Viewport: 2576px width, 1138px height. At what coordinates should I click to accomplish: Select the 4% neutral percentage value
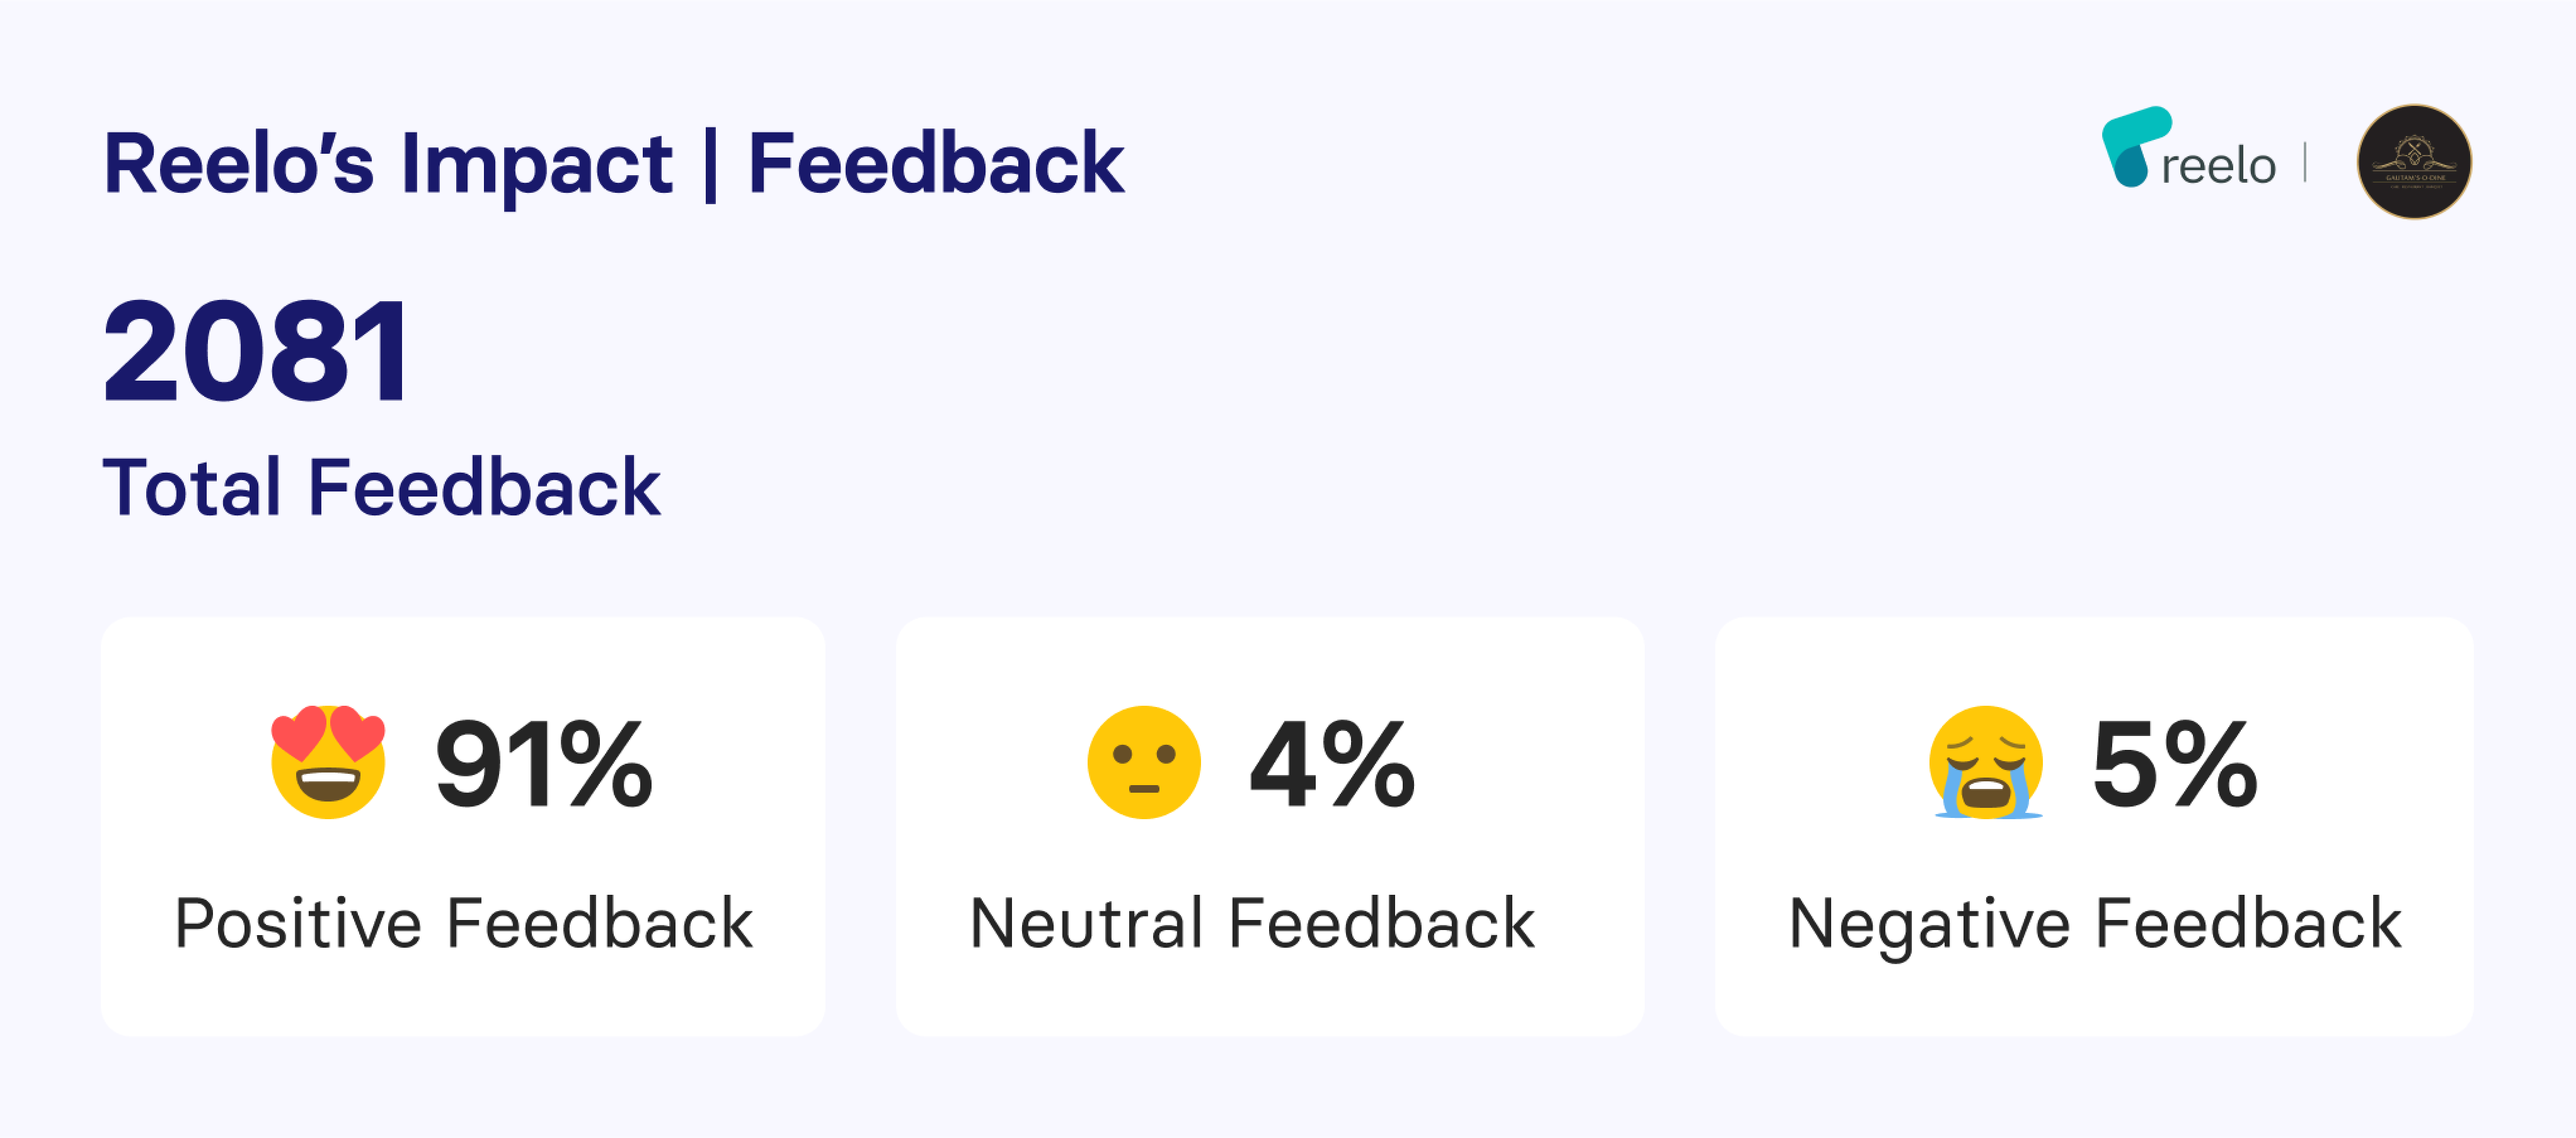click(x=1332, y=765)
